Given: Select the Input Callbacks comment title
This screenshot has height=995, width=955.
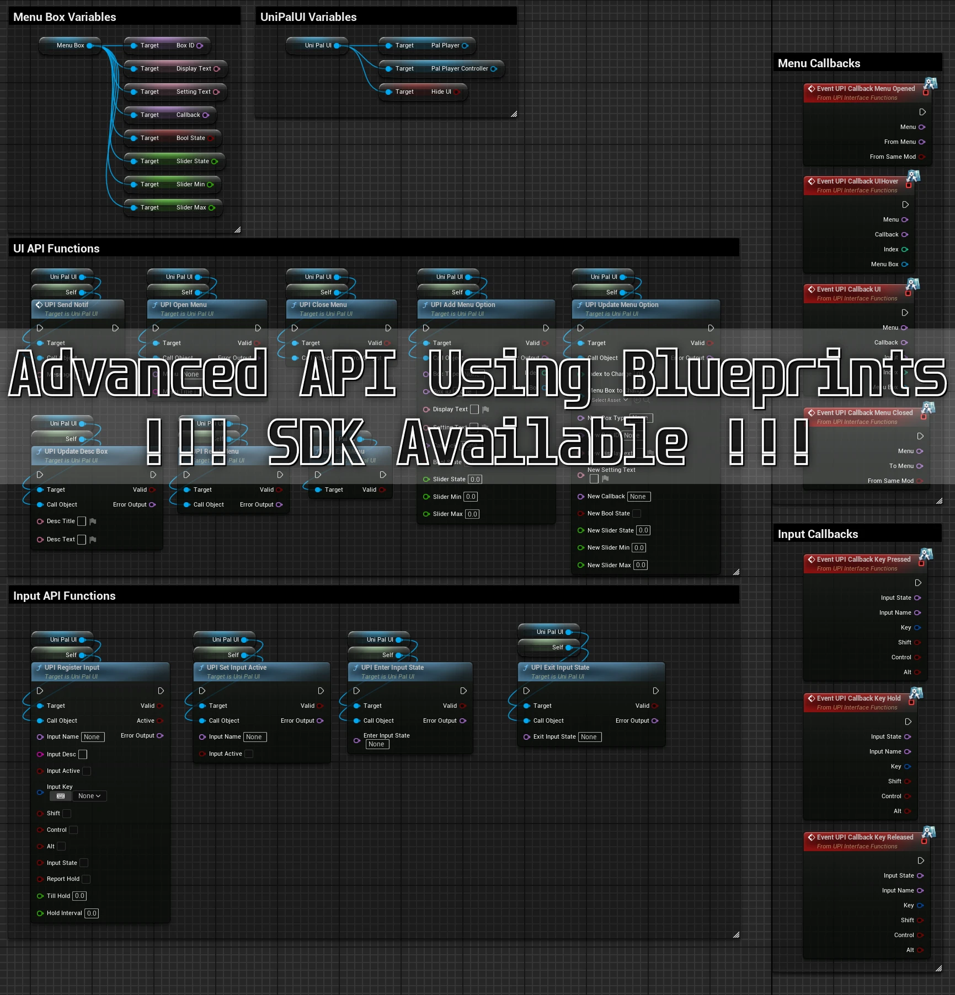Looking at the screenshot, I should click(818, 534).
